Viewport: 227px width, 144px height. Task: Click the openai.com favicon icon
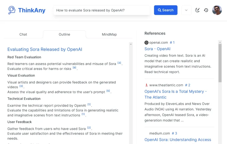click(146, 42)
